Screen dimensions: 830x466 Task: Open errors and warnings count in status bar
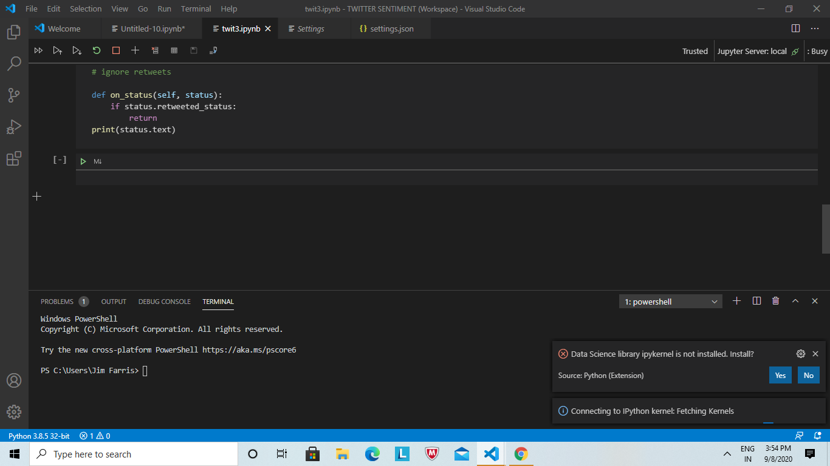(x=95, y=436)
